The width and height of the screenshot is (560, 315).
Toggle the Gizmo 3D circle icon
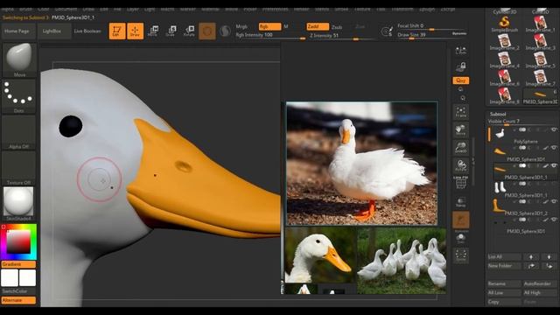click(x=207, y=31)
